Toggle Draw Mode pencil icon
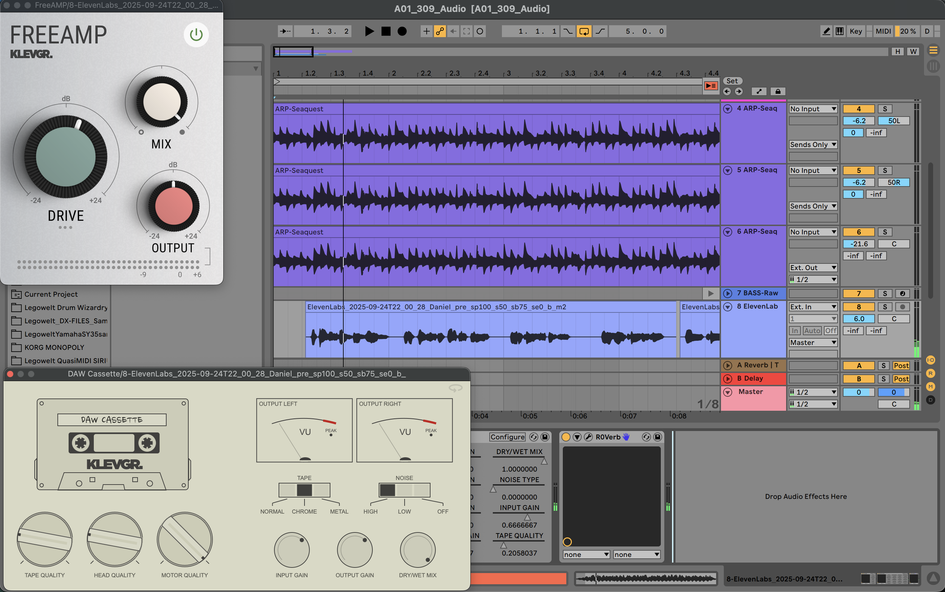 (826, 31)
